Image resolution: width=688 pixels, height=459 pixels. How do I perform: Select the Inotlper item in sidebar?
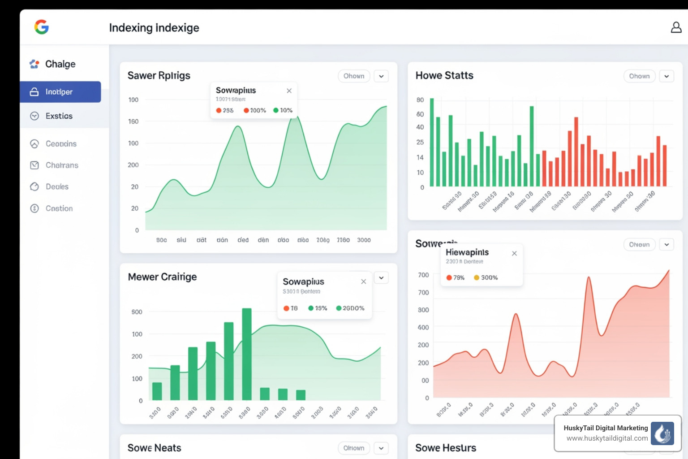tap(60, 91)
